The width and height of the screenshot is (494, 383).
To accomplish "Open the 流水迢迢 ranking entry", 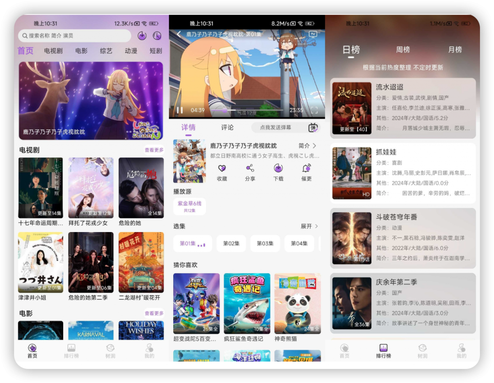I will point(403,109).
